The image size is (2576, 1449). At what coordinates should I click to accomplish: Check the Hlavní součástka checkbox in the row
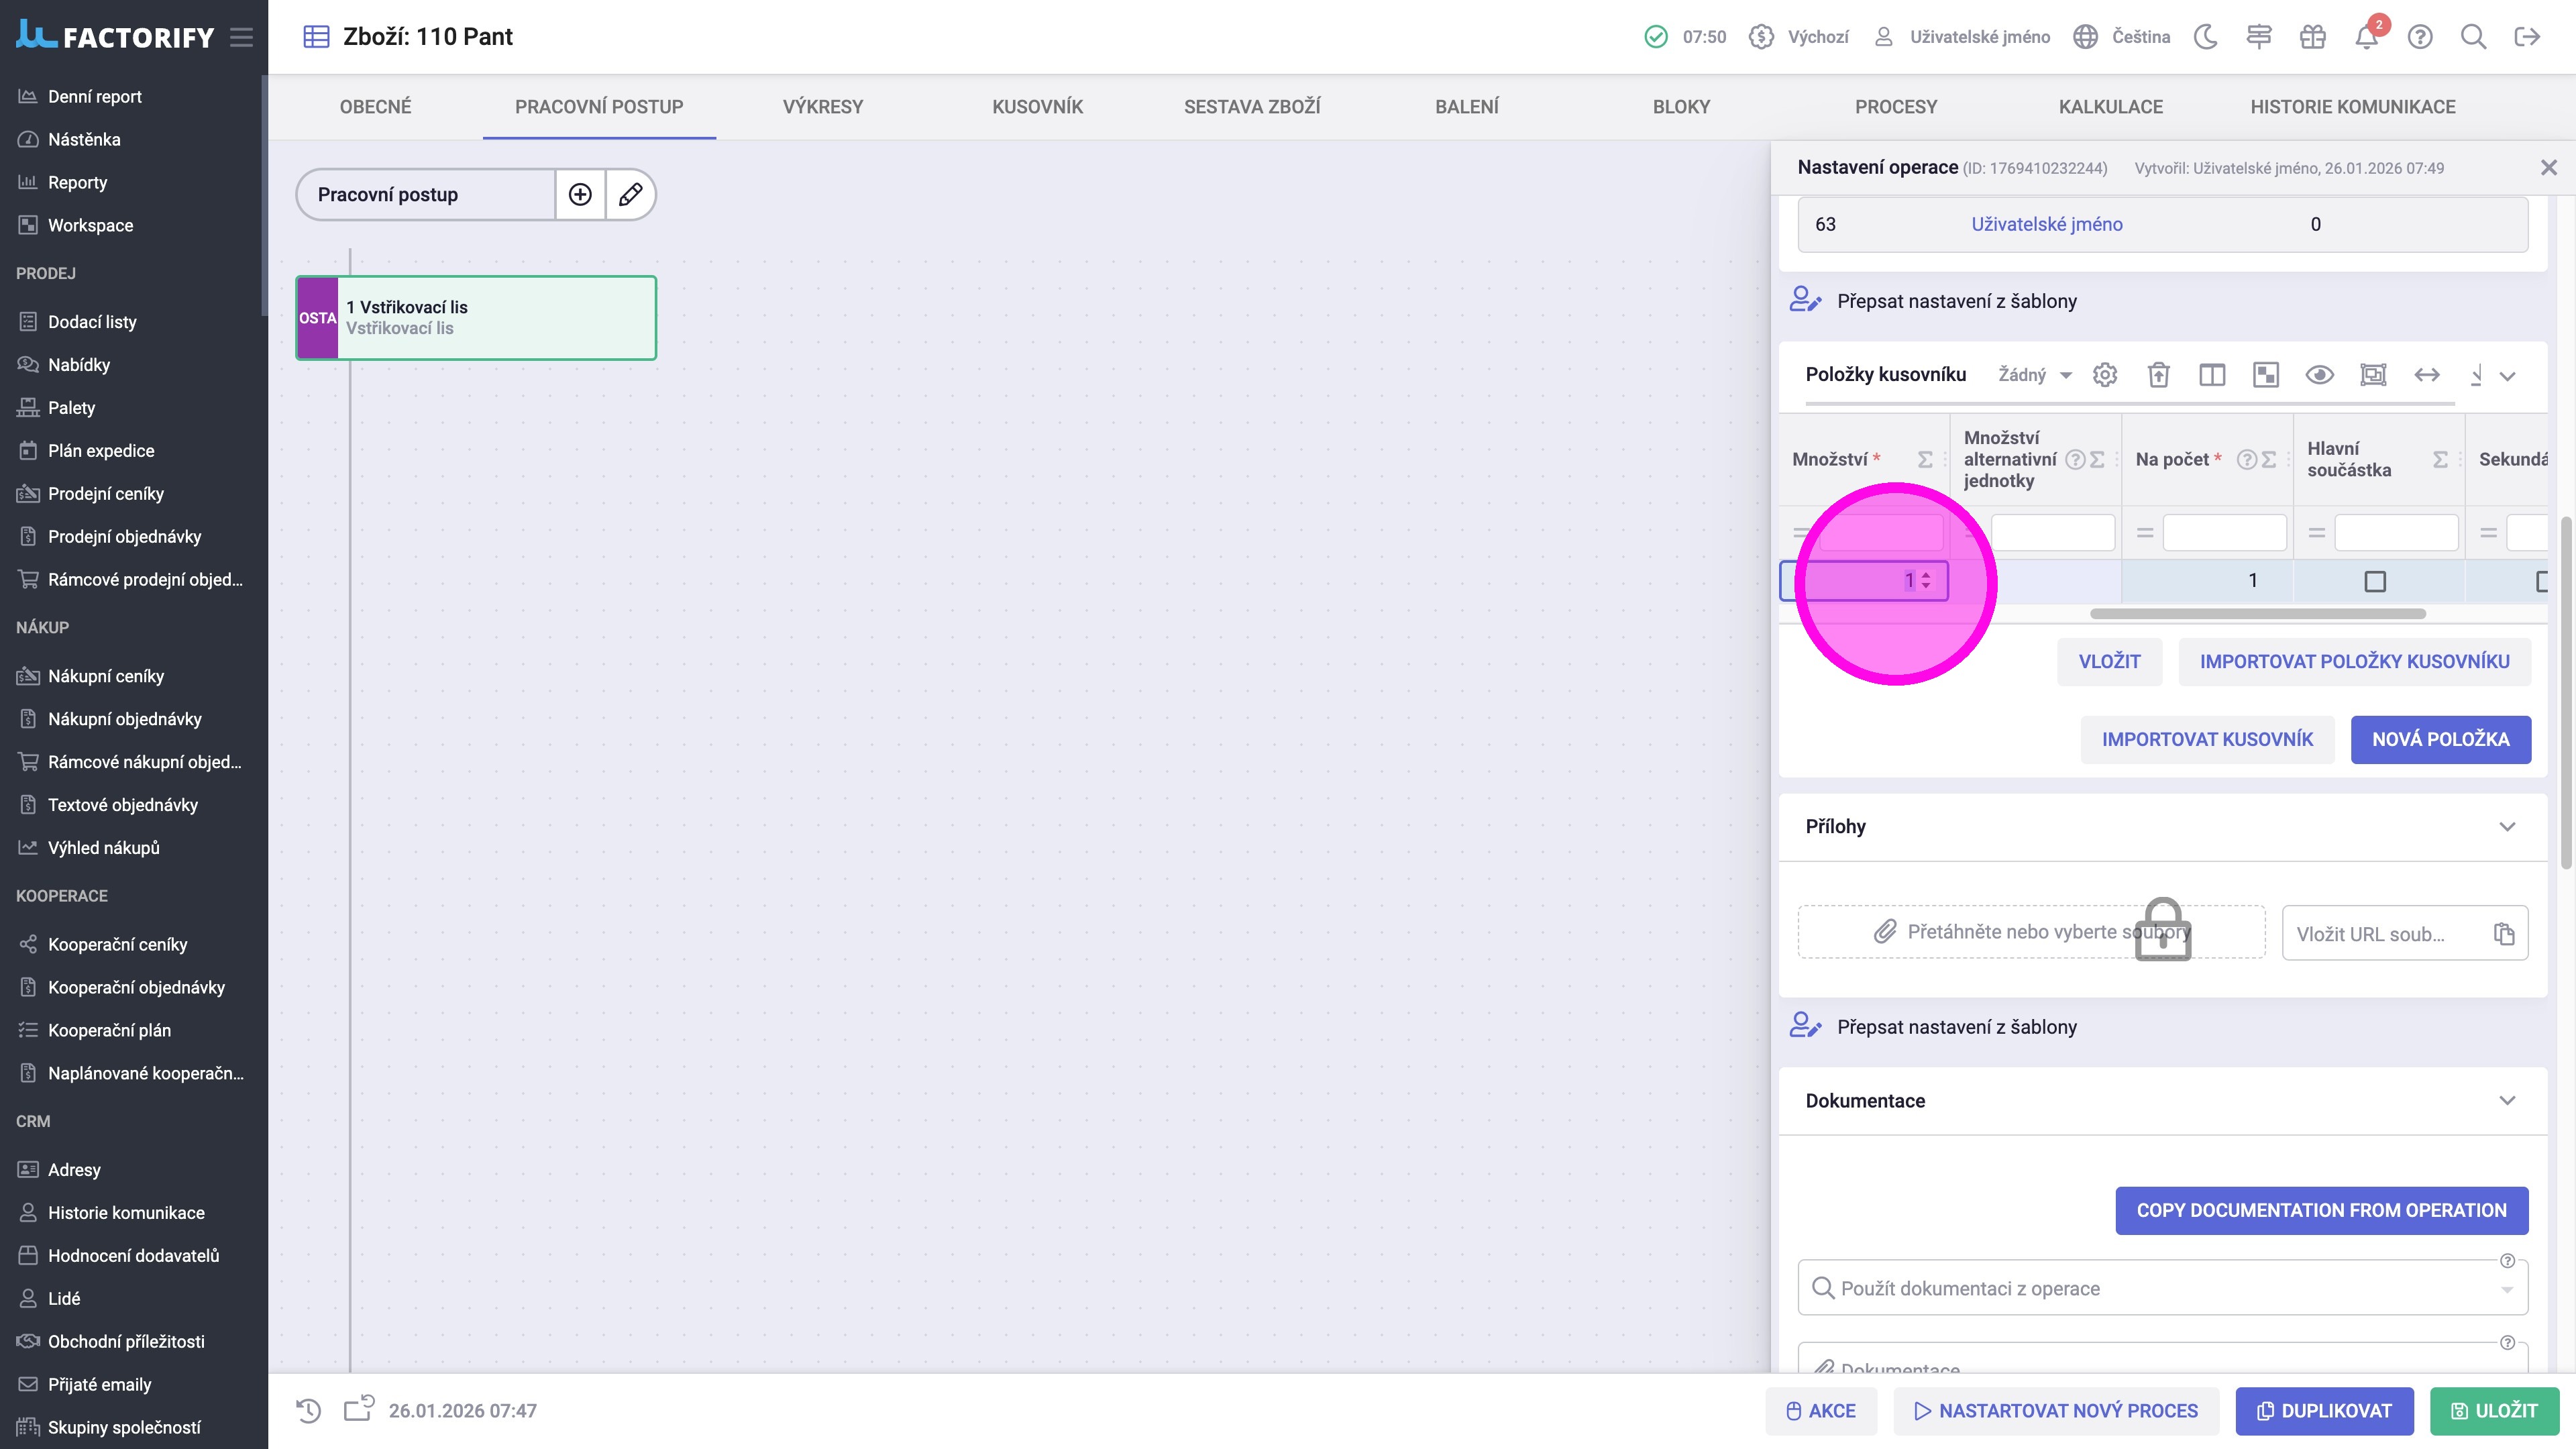[x=2375, y=581]
